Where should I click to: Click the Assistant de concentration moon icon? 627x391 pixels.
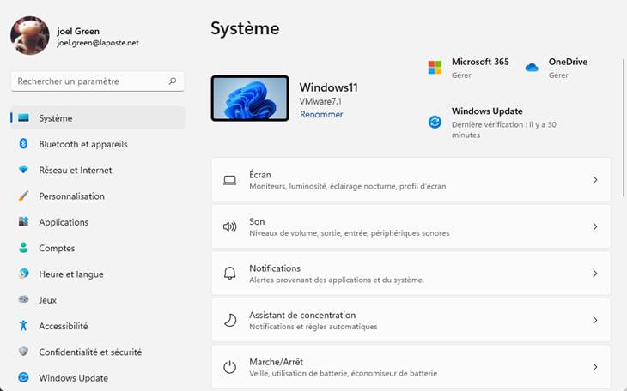click(x=230, y=320)
